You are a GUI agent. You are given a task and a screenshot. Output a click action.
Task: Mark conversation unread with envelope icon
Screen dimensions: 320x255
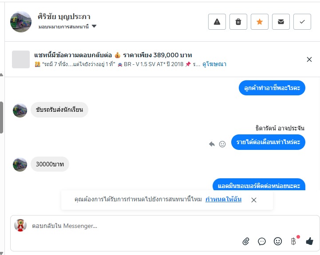281,22
